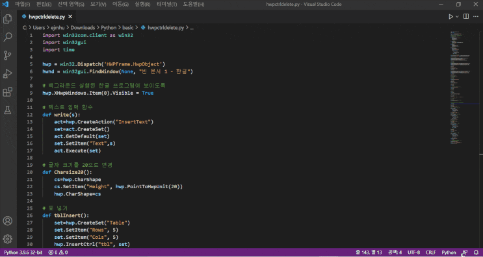
Task: Click line number 26 in the gutter
Action: 29,215
